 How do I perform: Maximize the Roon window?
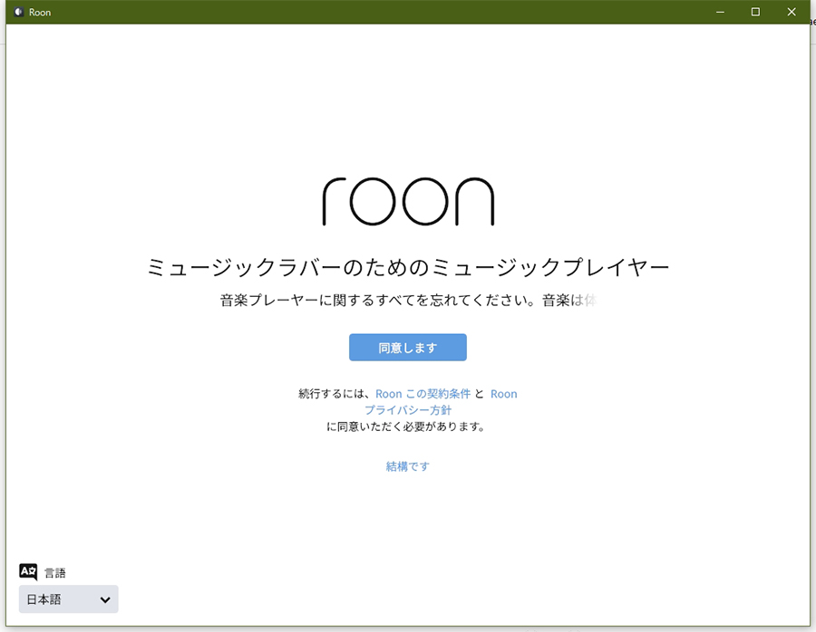(755, 12)
